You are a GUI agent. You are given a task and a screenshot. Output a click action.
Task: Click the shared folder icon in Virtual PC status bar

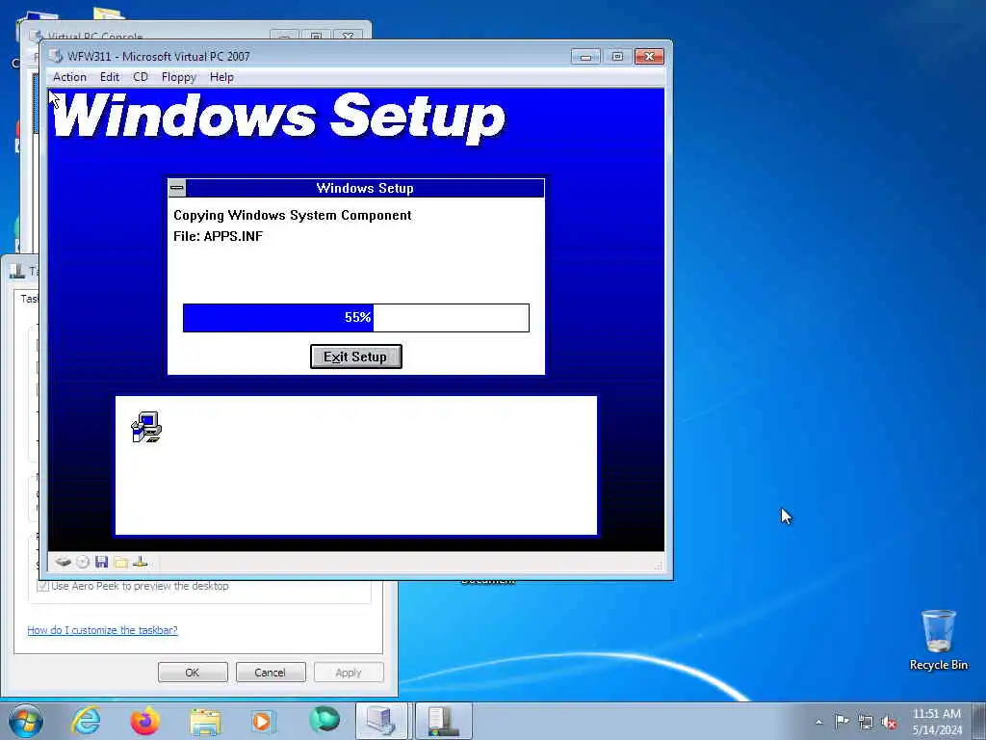point(120,562)
